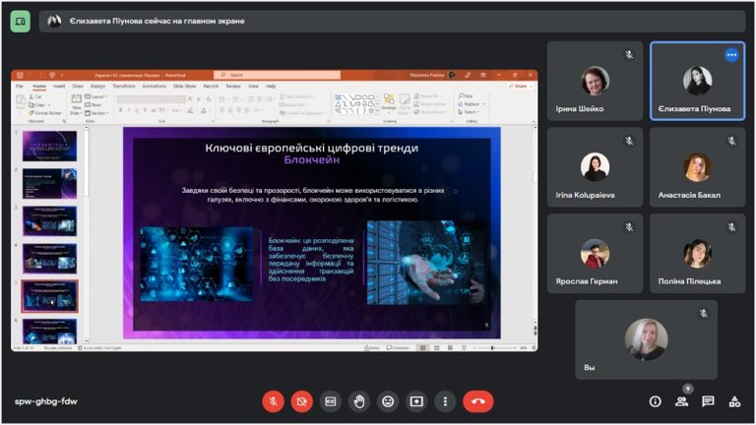Open the three-dot more options in call bar
The image size is (756, 425).
445,401
